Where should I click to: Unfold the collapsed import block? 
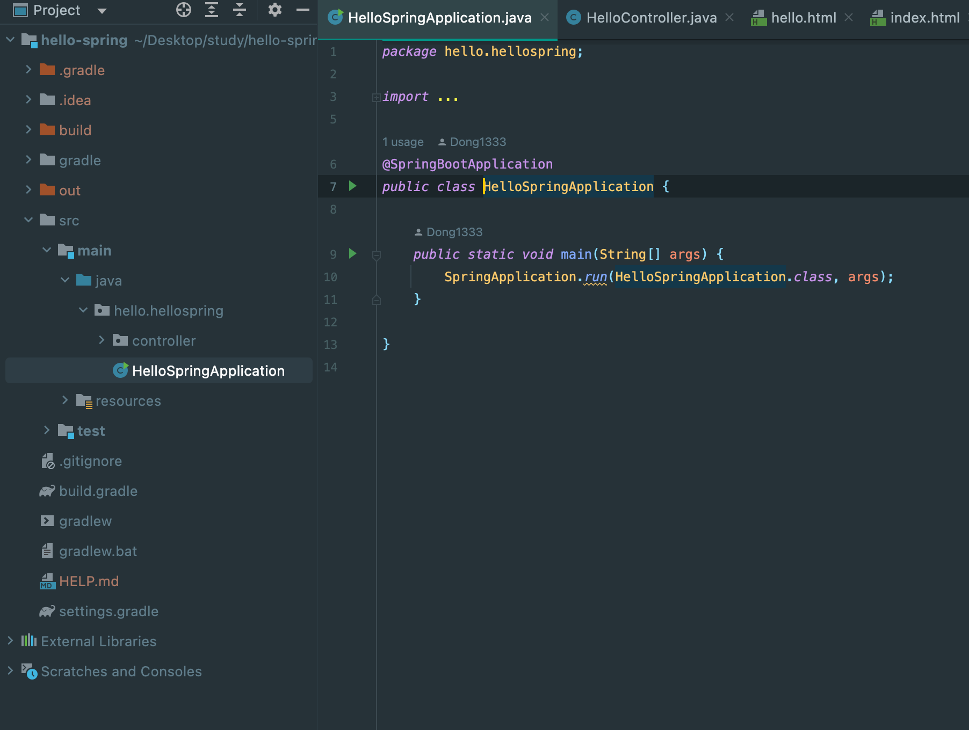(x=376, y=97)
